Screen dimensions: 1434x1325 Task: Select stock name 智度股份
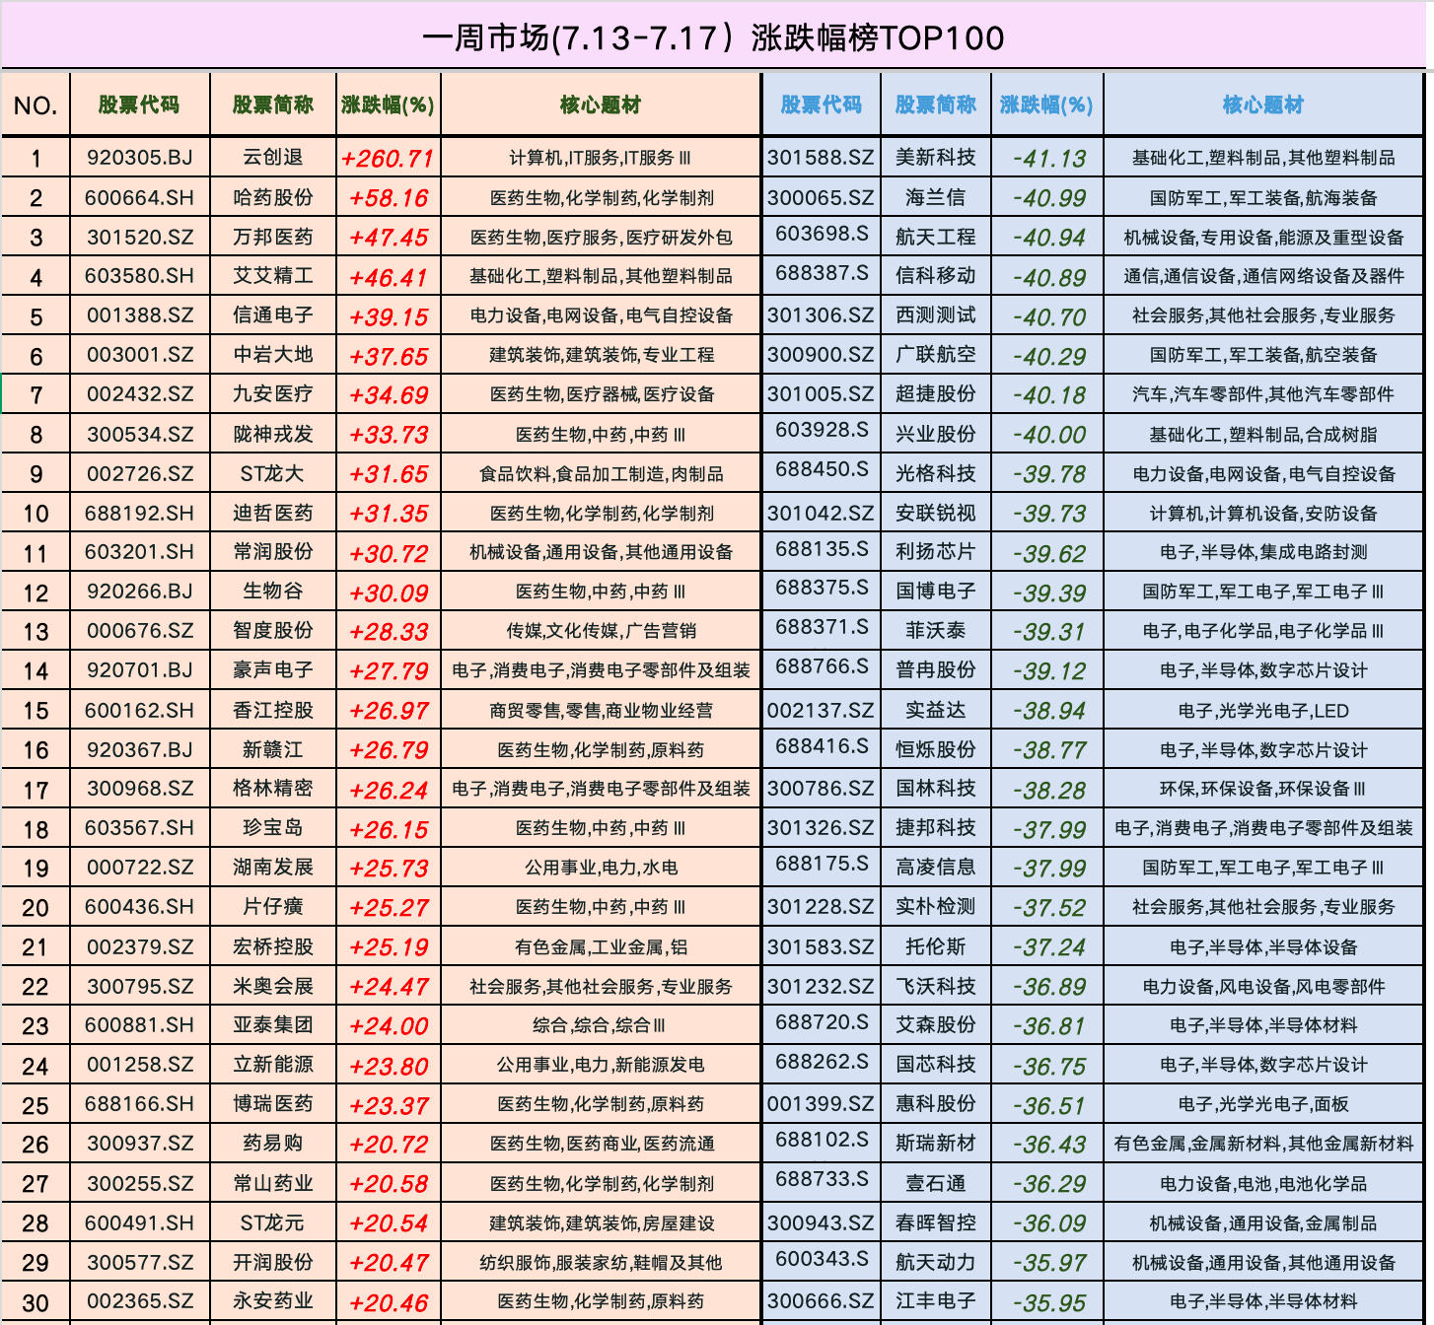point(273,631)
